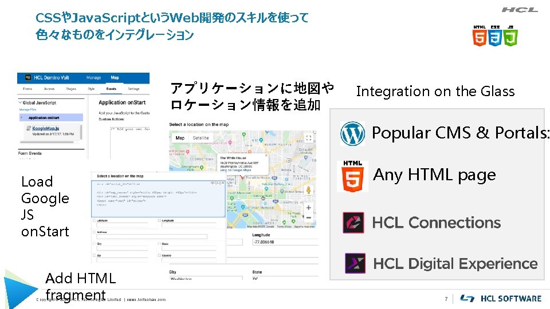Tick the City field checkbox in form editor

(94, 244)
